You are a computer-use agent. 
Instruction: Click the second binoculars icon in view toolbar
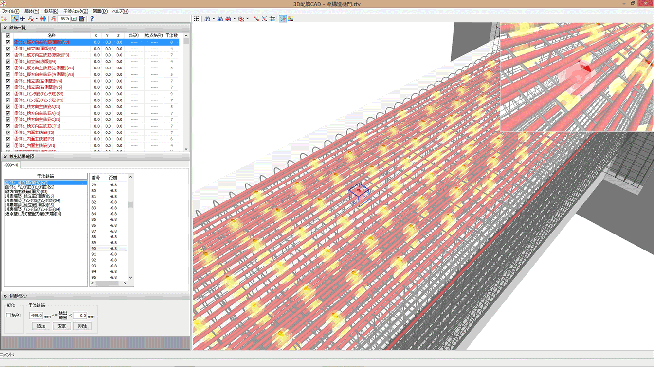220,18
